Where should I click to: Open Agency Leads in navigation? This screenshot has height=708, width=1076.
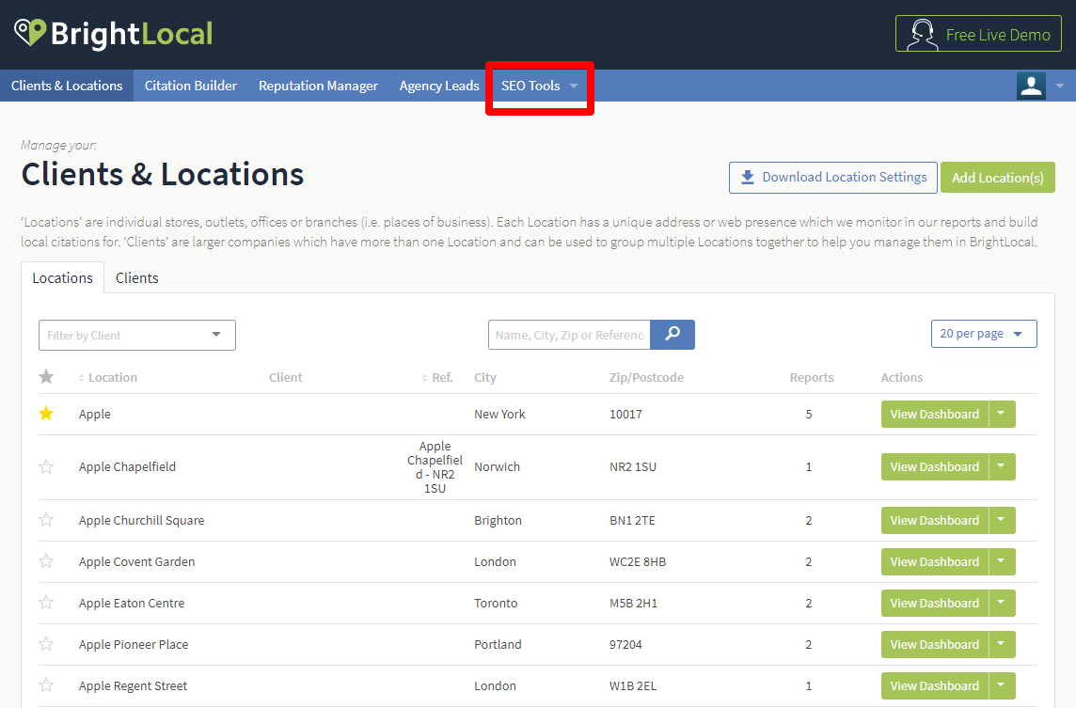pos(439,86)
